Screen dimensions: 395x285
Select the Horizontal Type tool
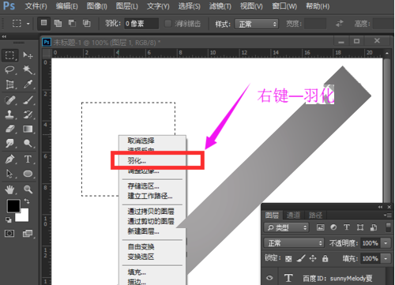[x=28, y=159]
